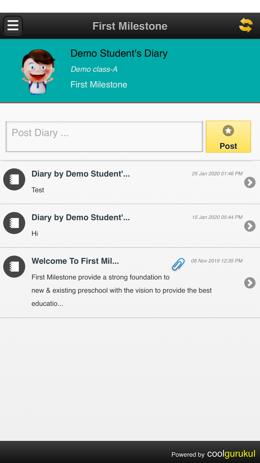Expand the Welcome To First Milestone post chevron
The image size is (260, 463).
click(250, 283)
